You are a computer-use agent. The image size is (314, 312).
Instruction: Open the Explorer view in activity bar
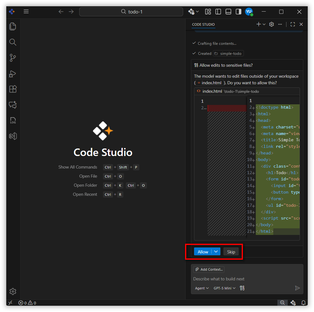[13, 27]
